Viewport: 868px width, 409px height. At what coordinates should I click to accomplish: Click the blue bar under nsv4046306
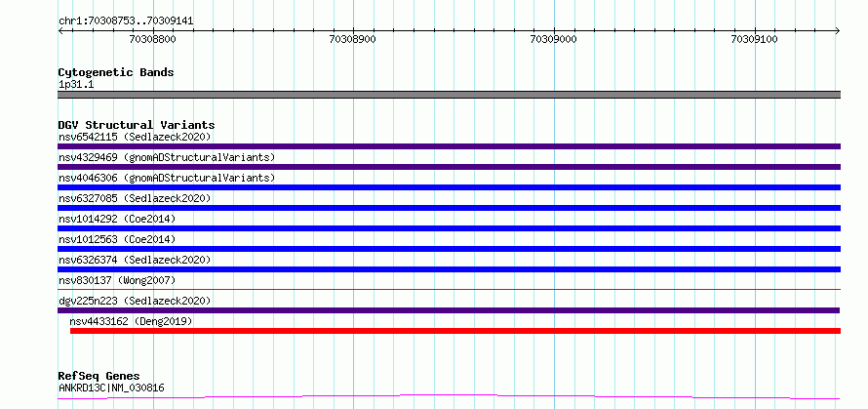[x=449, y=187]
